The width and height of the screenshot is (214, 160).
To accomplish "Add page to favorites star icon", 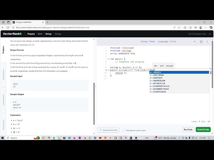I will point(179,27).
